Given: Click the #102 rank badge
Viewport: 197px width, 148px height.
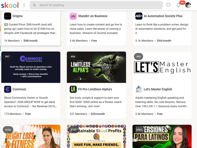Looking at the screenshot, I should coord(139,130).
